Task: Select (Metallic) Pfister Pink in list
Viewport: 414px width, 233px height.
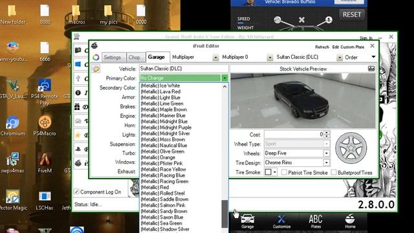Action: [162, 163]
